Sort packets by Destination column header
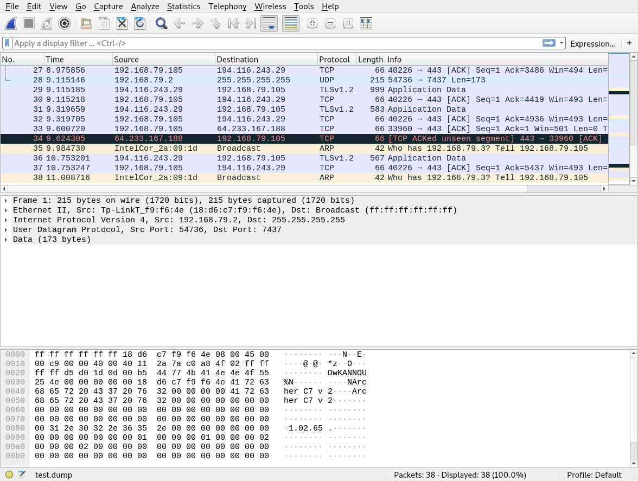This screenshot has height=481, width=638. click(266, 59)
